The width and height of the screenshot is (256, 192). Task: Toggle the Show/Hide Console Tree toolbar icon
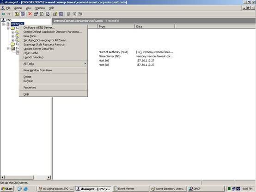(x=23, y=14)
